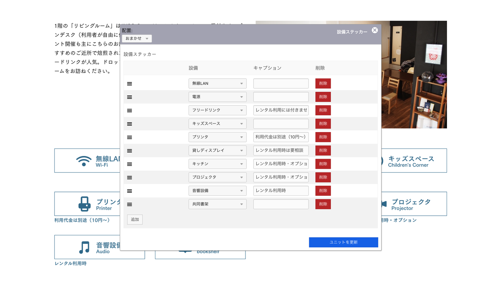Delete the 音響設備 row

click(323, 191)
